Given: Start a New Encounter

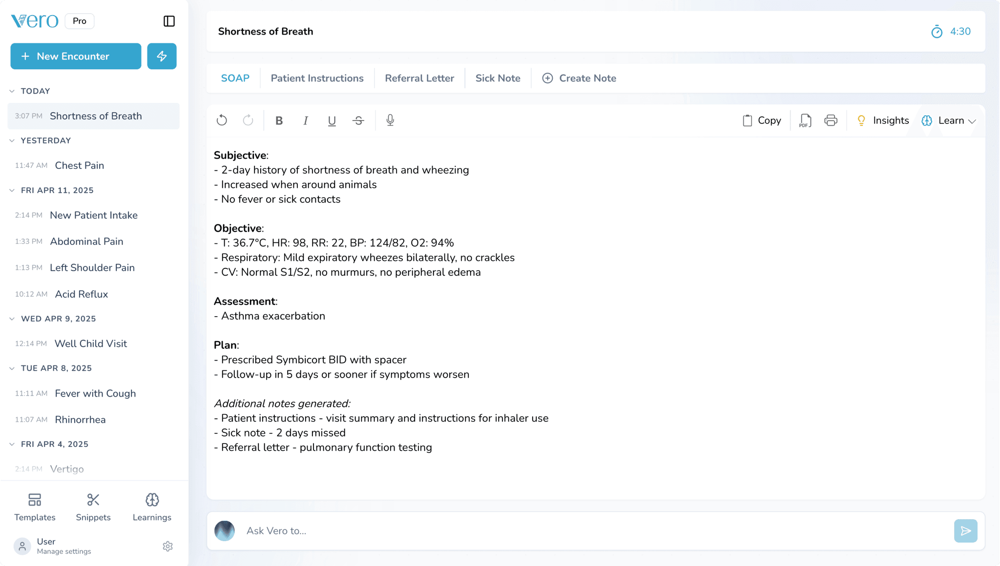Looking at the screenshot, I should pyautogui.click(x=76, y=56).
